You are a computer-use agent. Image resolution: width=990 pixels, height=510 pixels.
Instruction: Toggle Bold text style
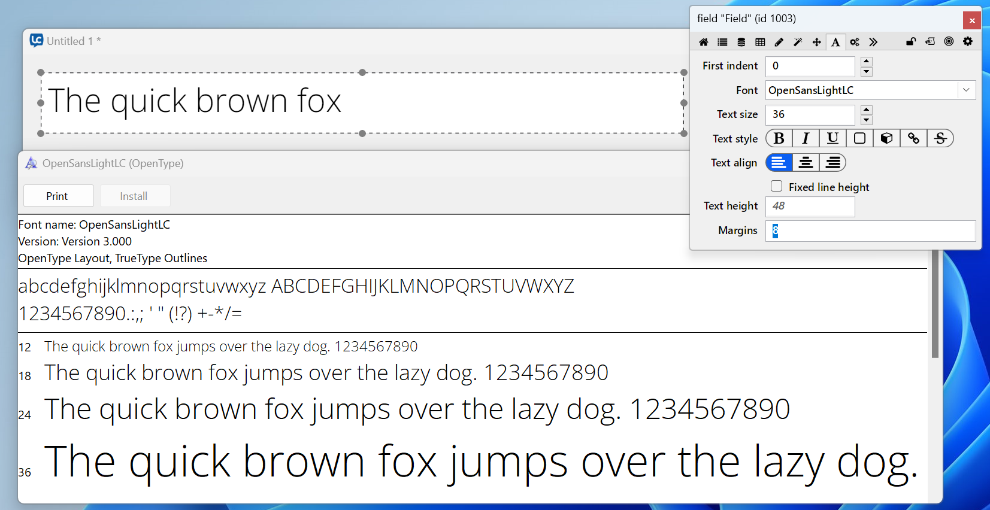pos(779,138)
